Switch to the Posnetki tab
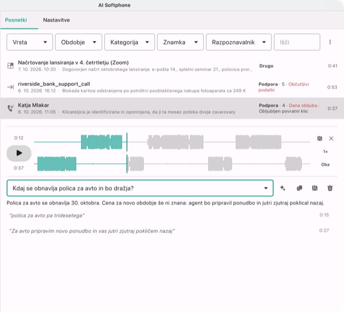Screen dimensions: 344x312 [16, 20]
